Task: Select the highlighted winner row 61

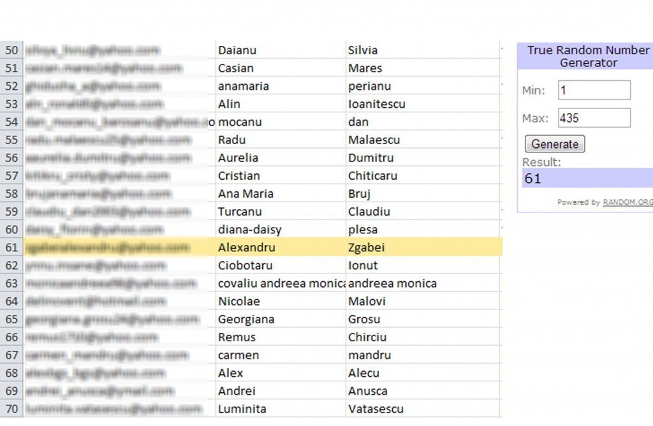Action: coord(255,247)
